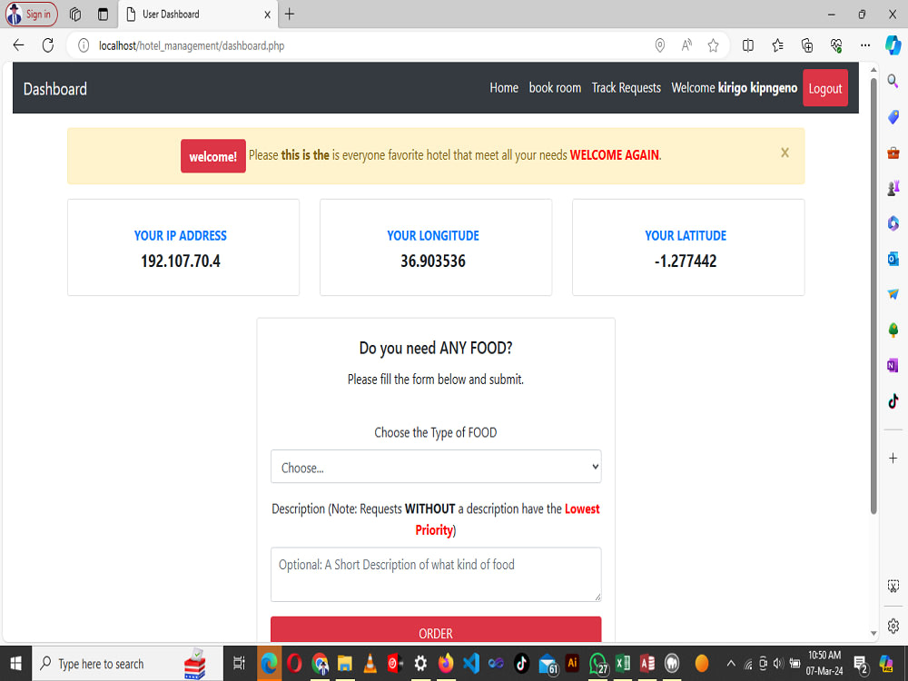Screen dimensions: 908x681
Task: Click the food description text area
Action: click(436, 575)
